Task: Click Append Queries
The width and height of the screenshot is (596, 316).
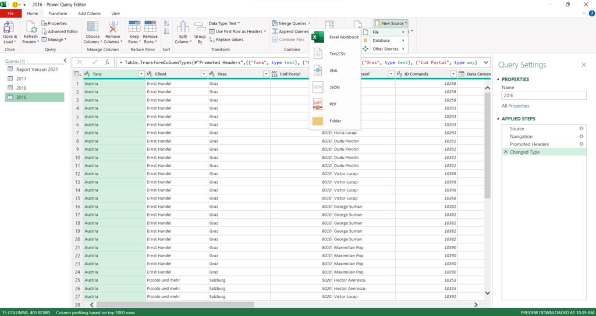Action: tap(290, 31)
